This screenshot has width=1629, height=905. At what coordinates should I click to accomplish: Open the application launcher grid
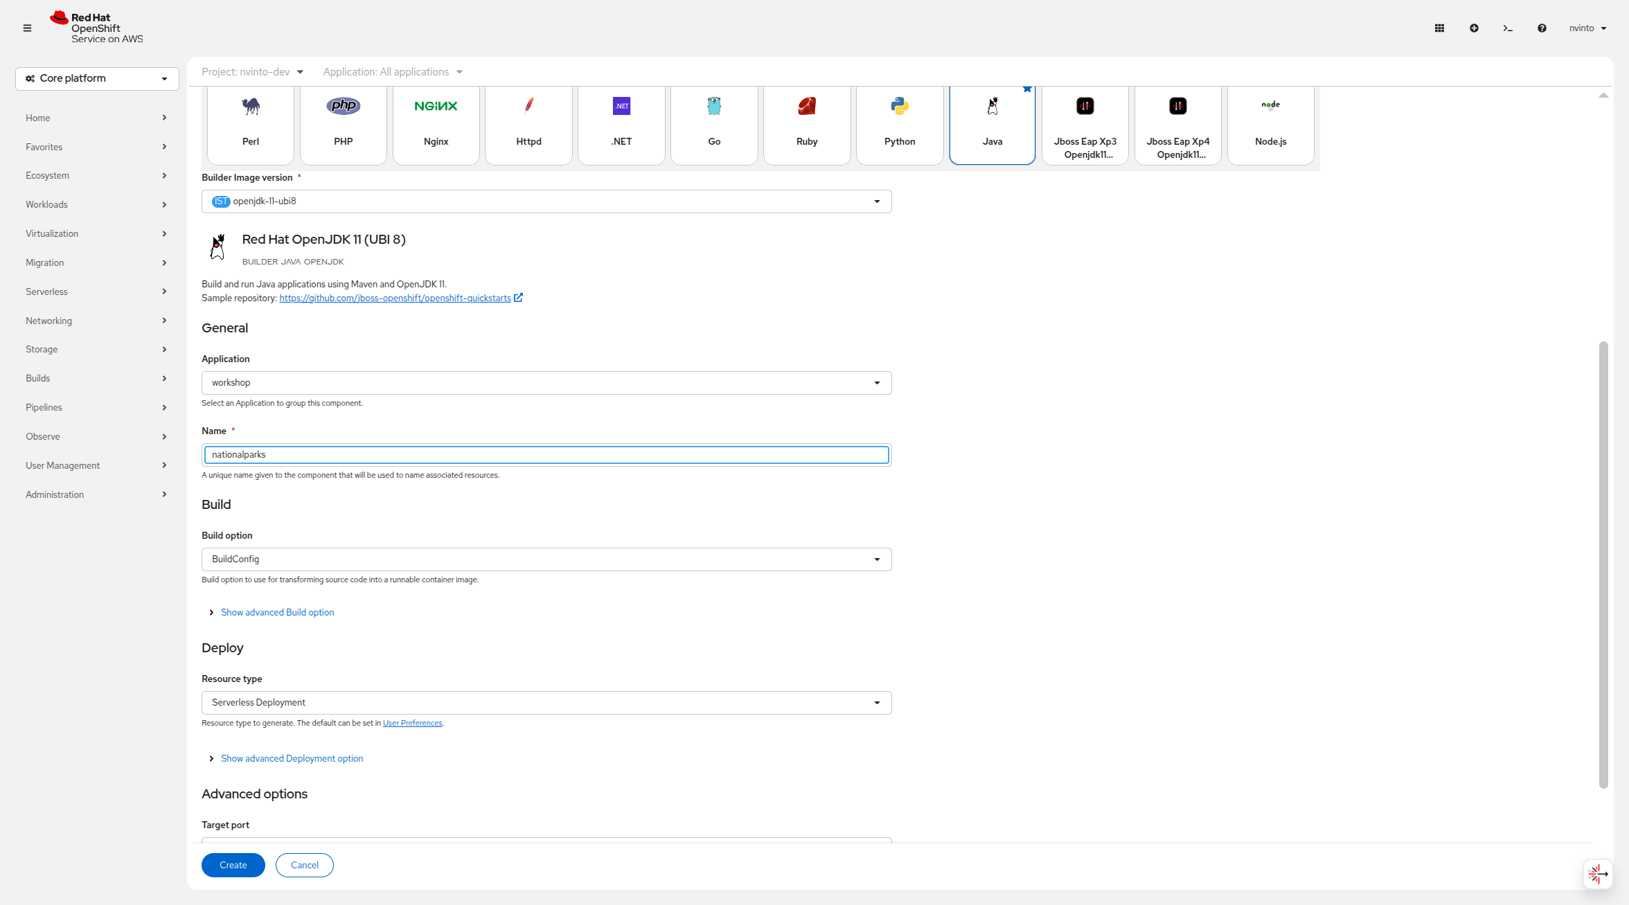click(x=1439, y=28)
